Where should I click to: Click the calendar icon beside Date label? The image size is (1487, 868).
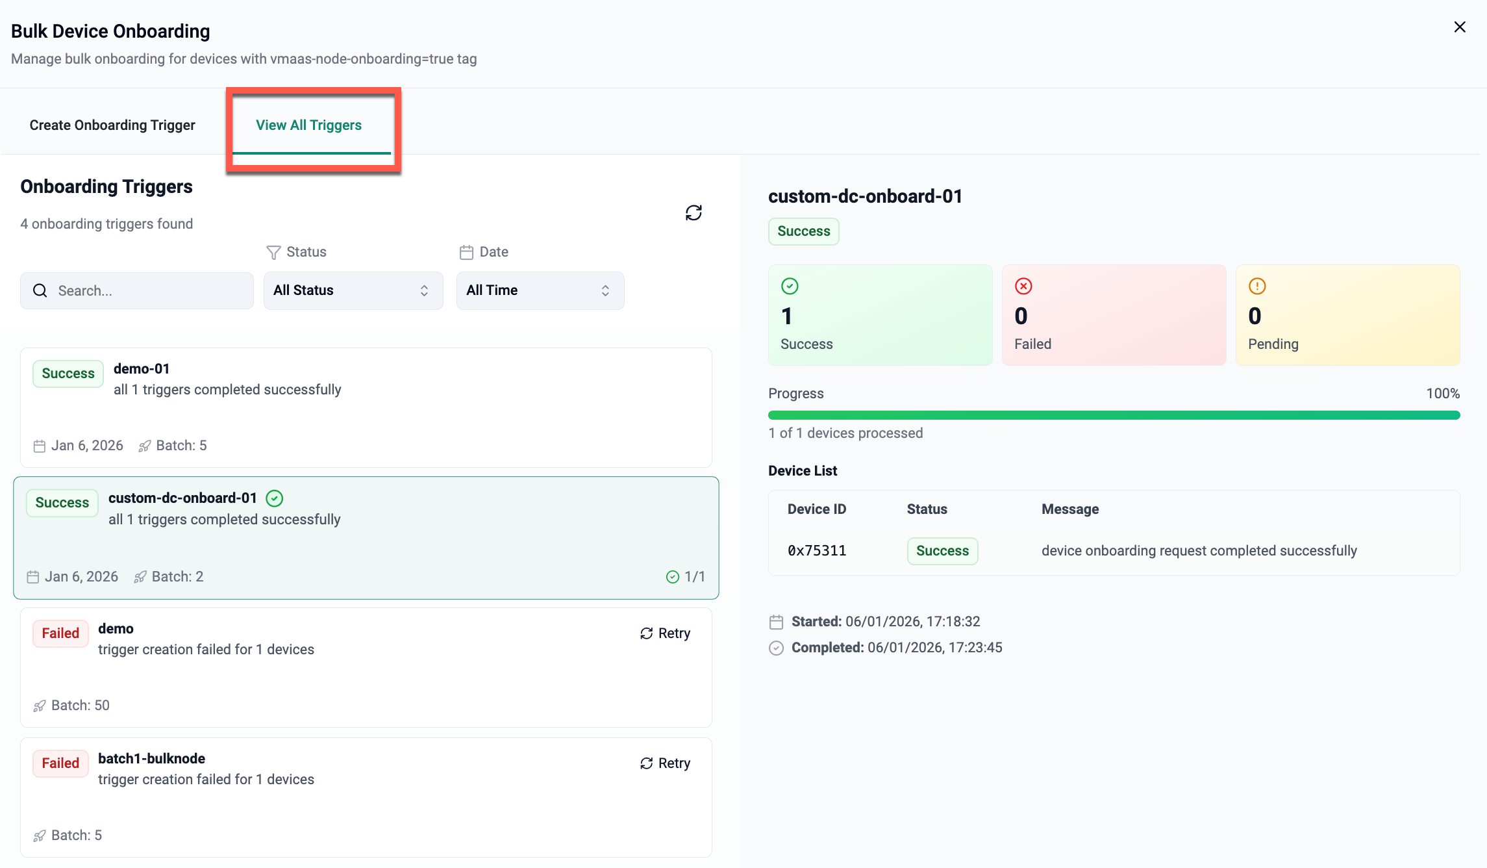tap(466, 252)
